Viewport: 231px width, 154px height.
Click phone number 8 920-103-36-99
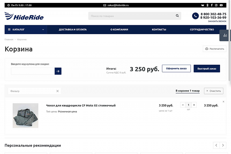[x=213, y=18]
